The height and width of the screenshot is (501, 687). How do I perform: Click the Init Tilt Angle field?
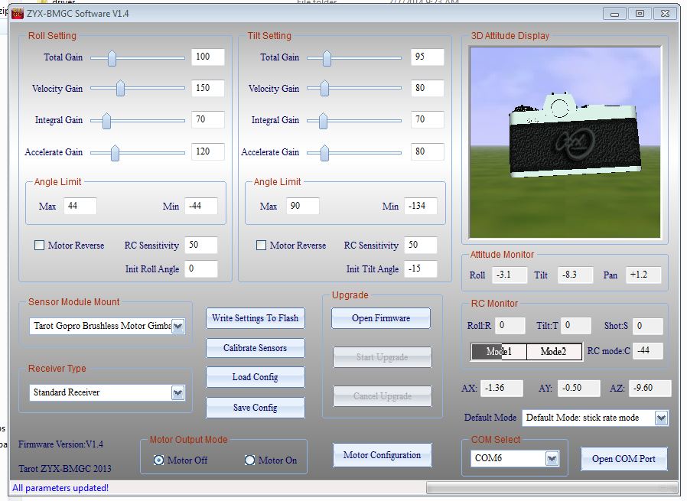[x=421, y=268]
